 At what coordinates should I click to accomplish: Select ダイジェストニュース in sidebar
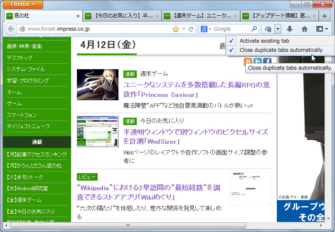[28, 126]
